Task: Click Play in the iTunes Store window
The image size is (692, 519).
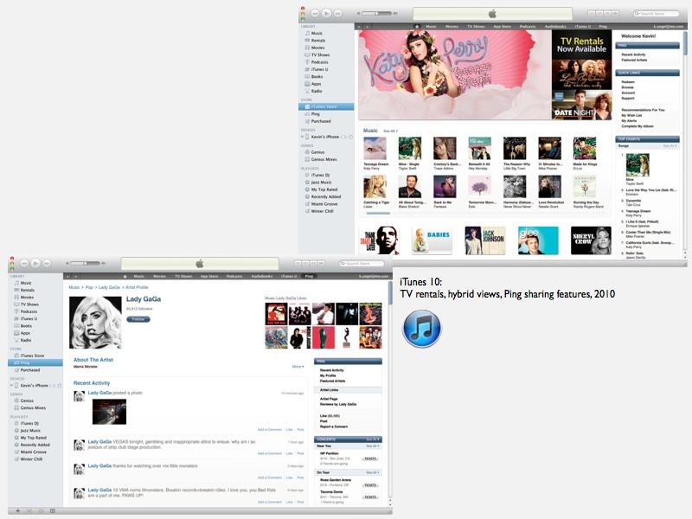Action: 327,13
